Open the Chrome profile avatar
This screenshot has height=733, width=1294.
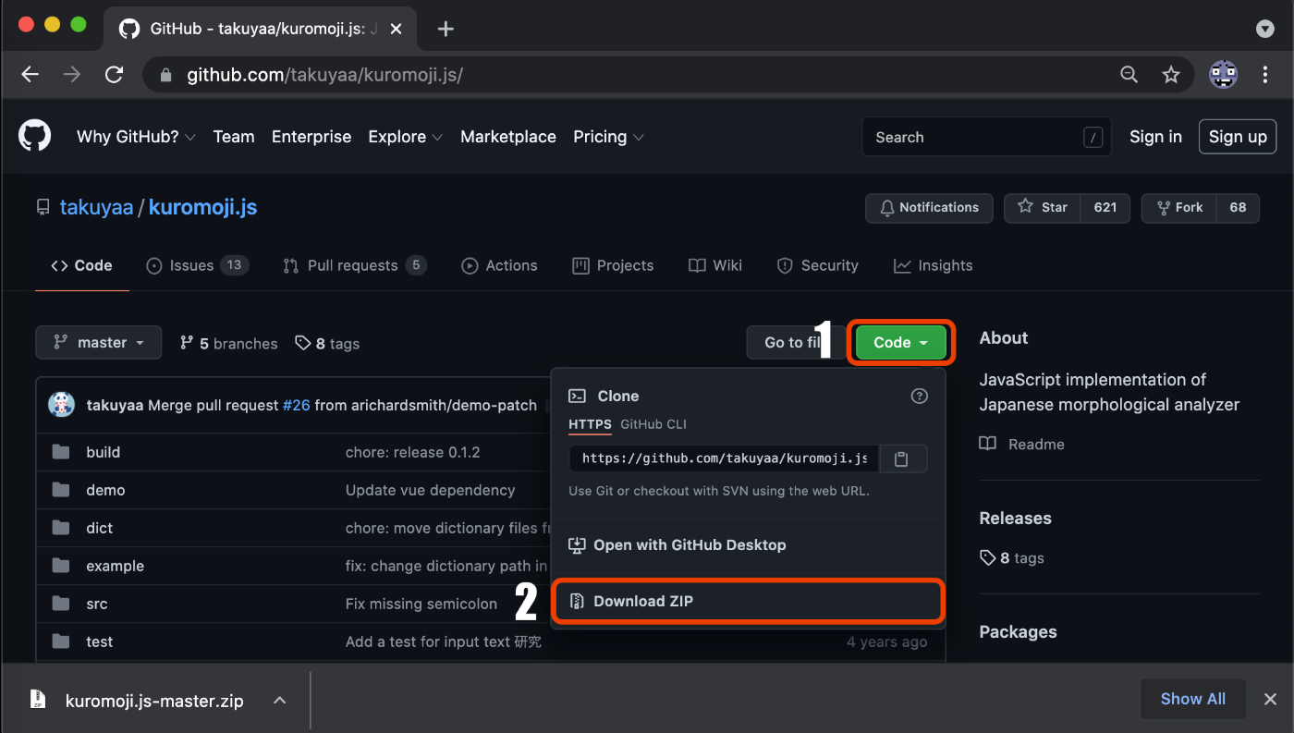(x=1224, y=75)
